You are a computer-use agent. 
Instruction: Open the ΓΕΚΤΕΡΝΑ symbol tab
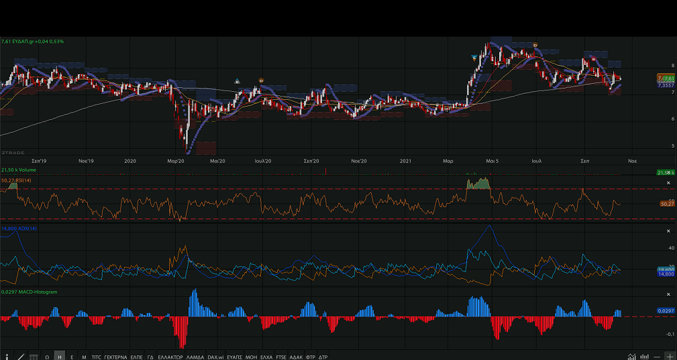(x=115, y=357)
